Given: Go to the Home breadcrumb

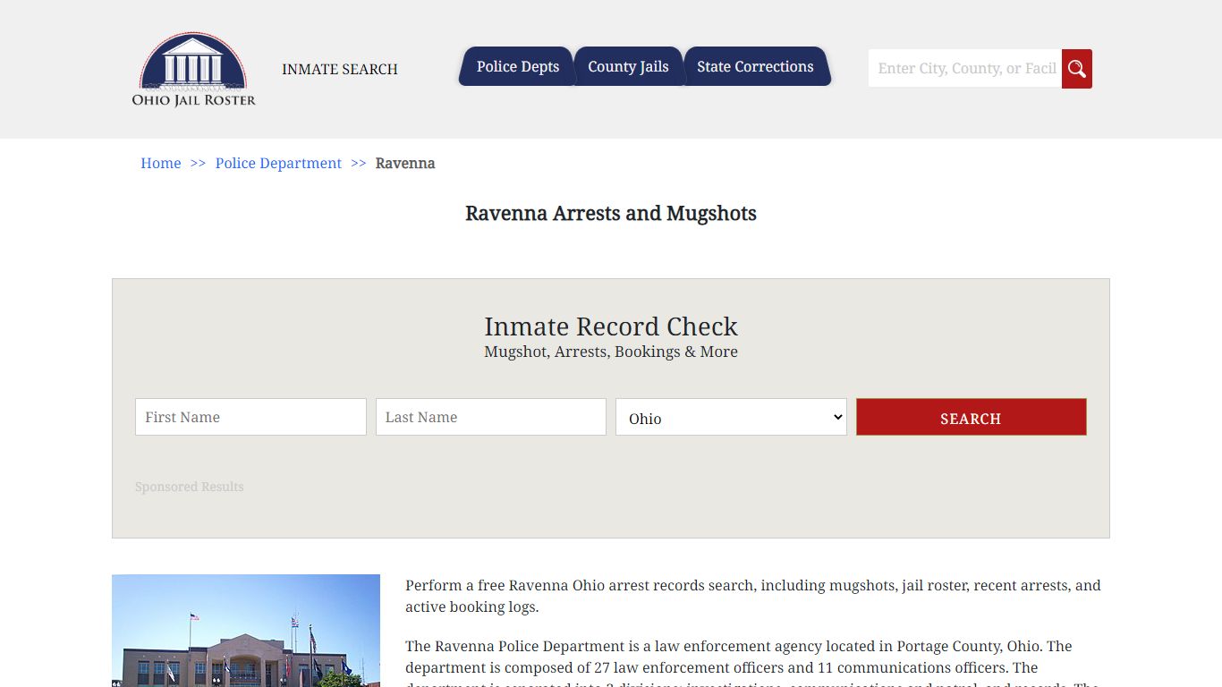Looking at the screenshot, I should pos(161,163).
